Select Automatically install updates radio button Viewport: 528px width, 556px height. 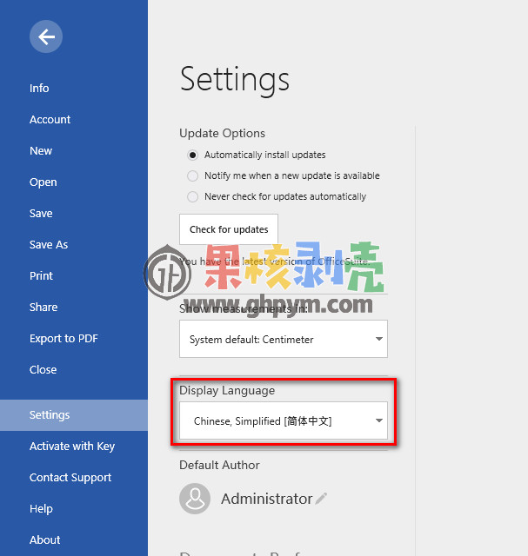click(192, 155)
